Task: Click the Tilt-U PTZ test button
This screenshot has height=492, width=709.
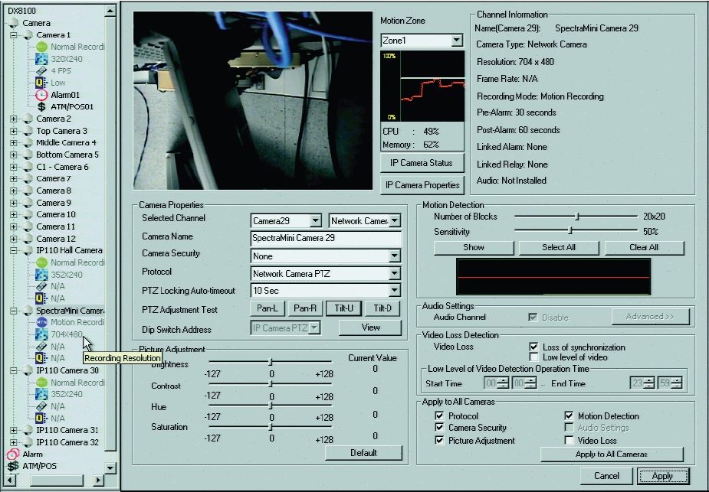Action: click(343, 308)
